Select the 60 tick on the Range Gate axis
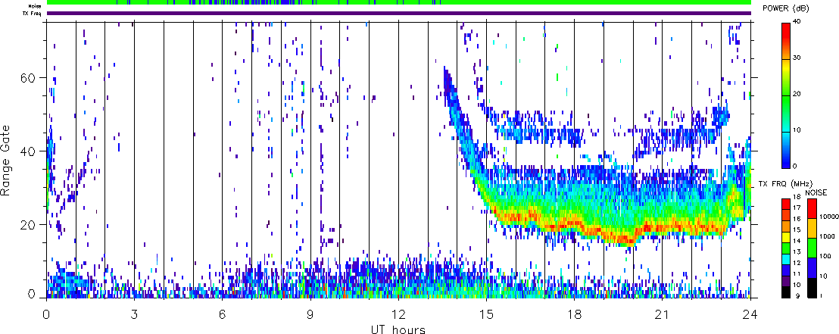Viewport: 839px width, 334px height. 30,78
